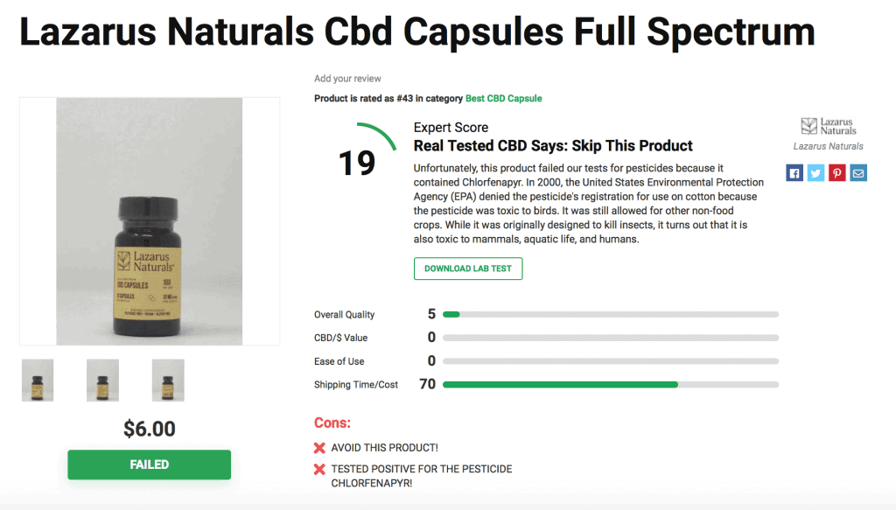The image size is (896, 510).
Task: Visit the Lazarus Naturals brand page
Action: pyautogui.click(x=828, y=145)
